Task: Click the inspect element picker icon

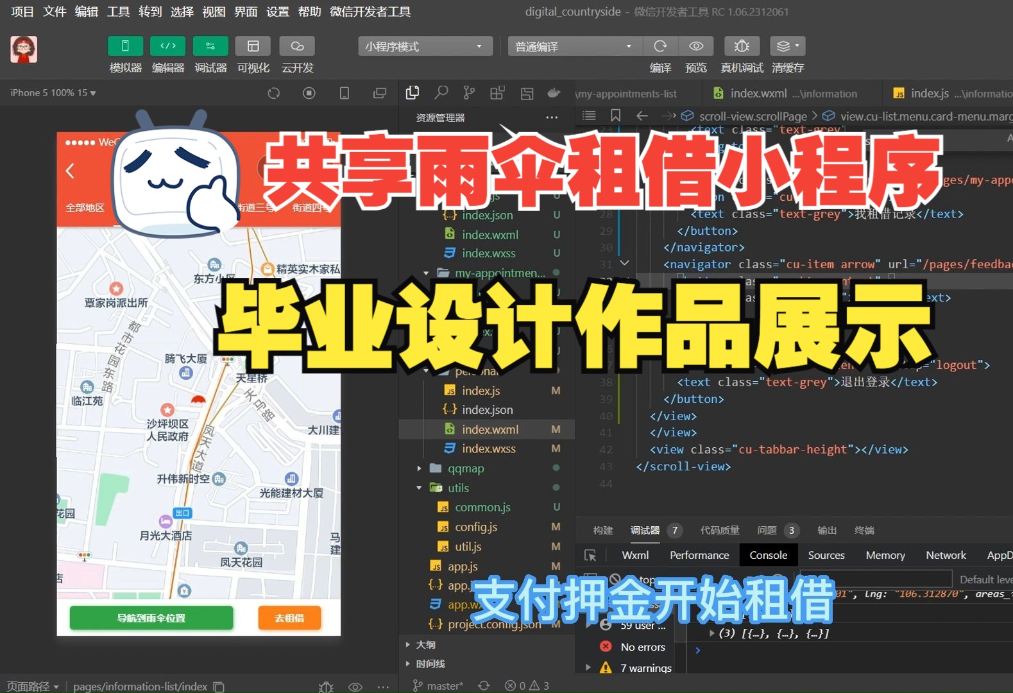Action: click(x=590, y=555)
